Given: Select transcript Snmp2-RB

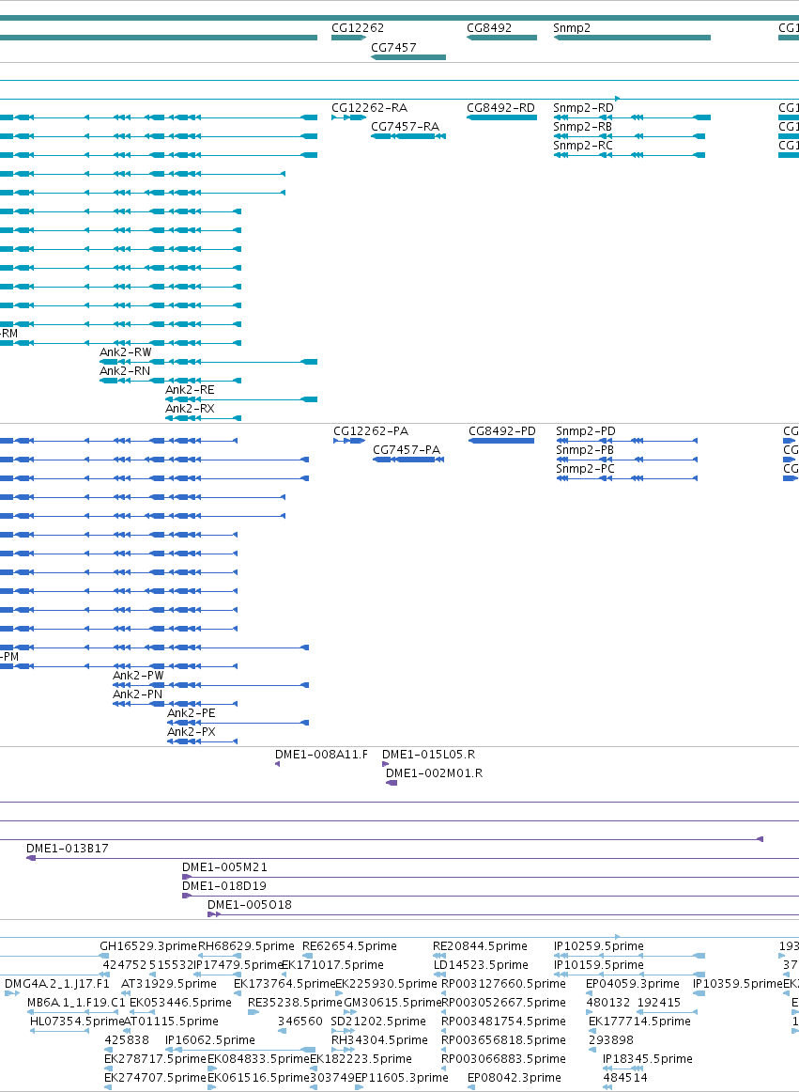Looking at the screenshot, I should (x=582, y=127).
